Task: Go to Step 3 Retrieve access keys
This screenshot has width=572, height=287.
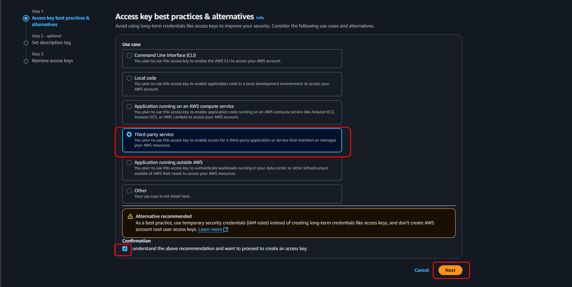Action: pyautogui.click(x=52, y=60)
